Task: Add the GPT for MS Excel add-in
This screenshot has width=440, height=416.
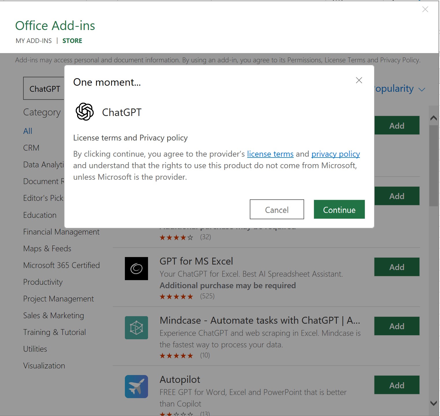Action: pos(397,267)
